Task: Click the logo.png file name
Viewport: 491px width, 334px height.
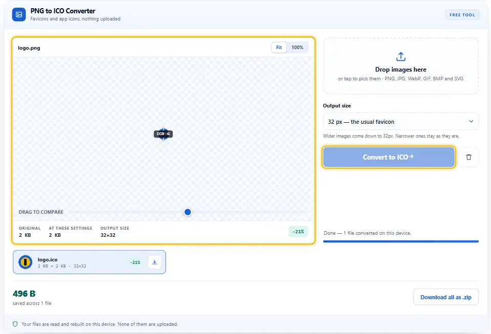Action: 29,48
